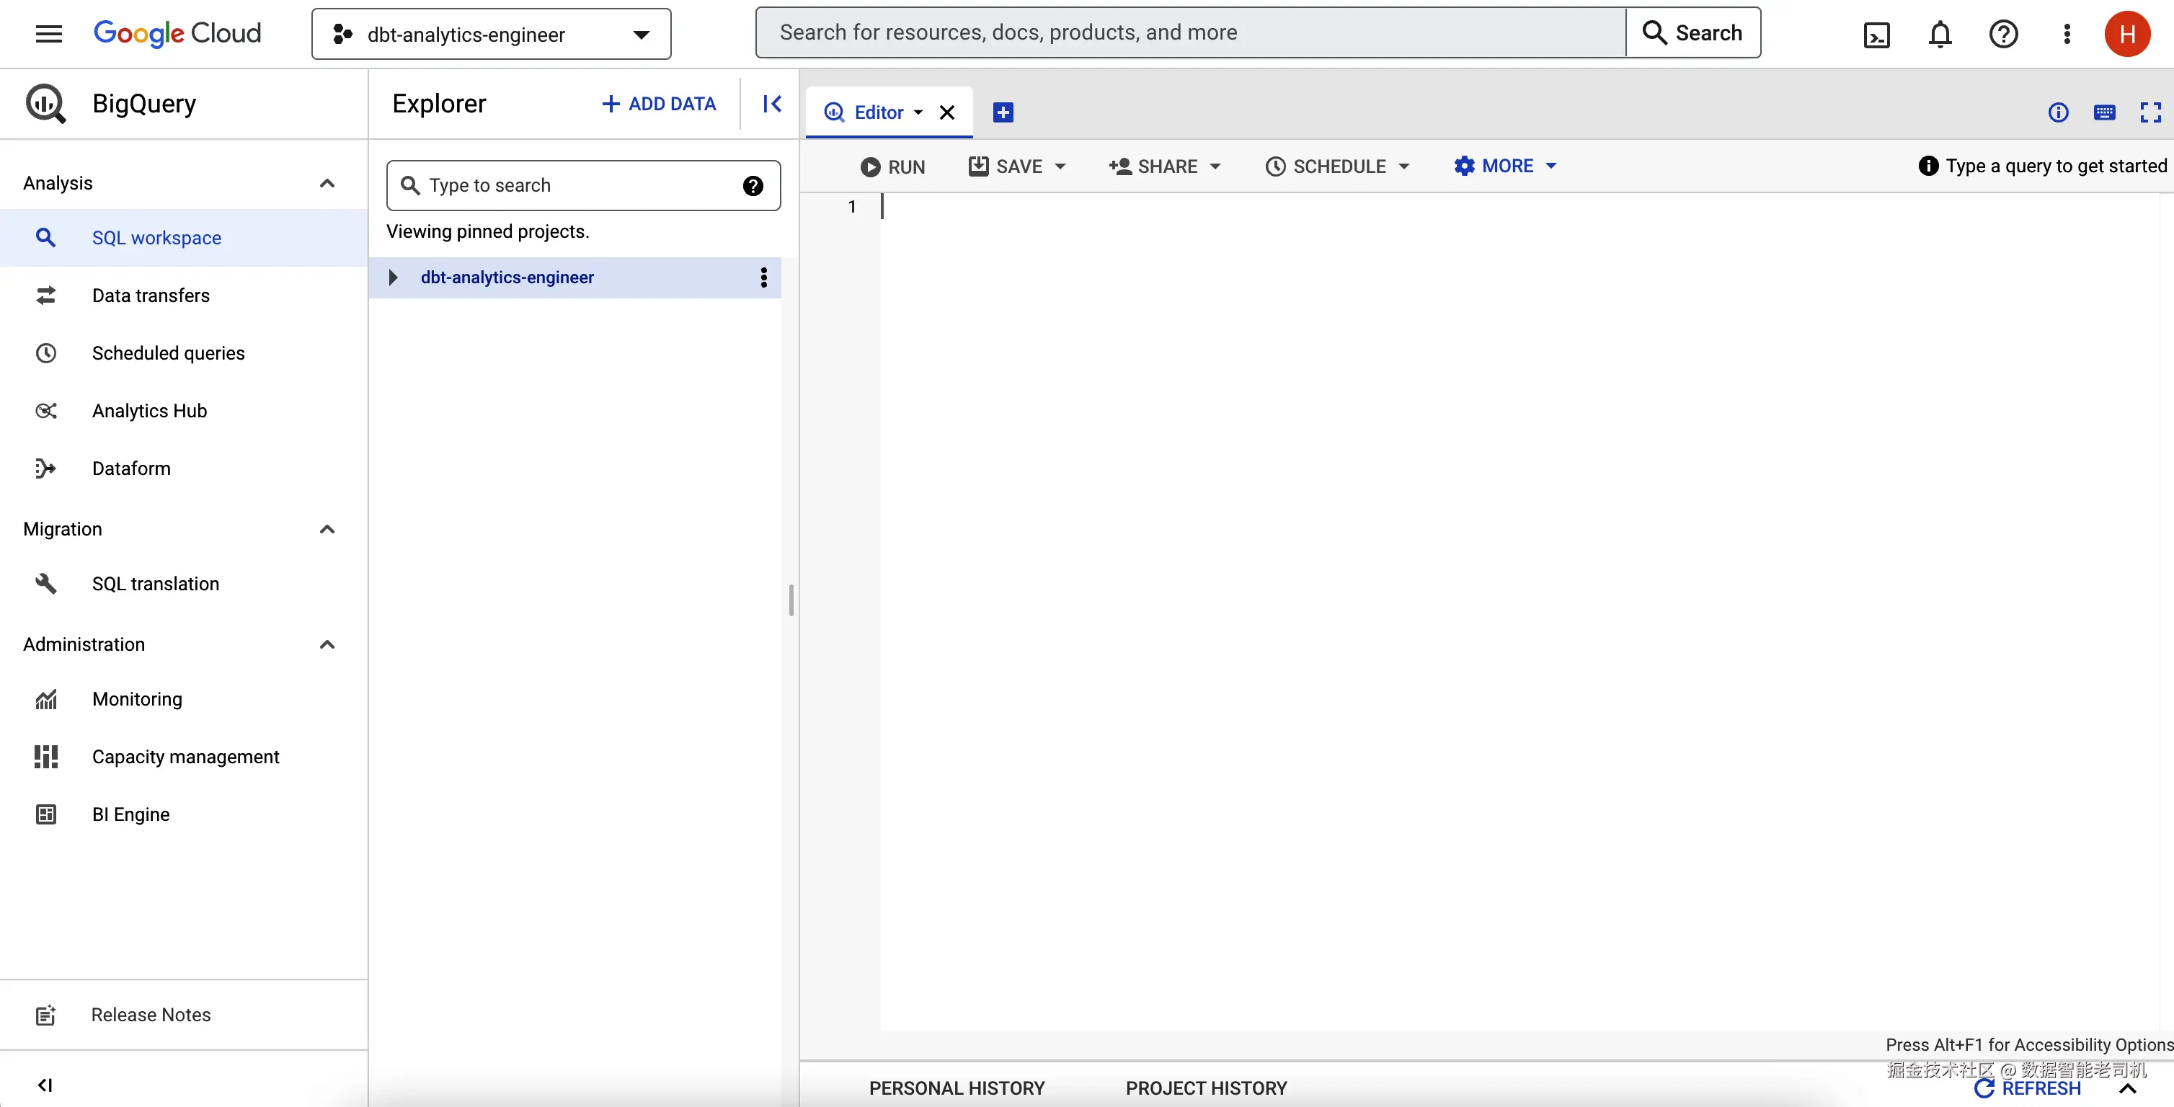2174x1107 pixels.
Task: Show query info icon at top right
Action: 2059,112
